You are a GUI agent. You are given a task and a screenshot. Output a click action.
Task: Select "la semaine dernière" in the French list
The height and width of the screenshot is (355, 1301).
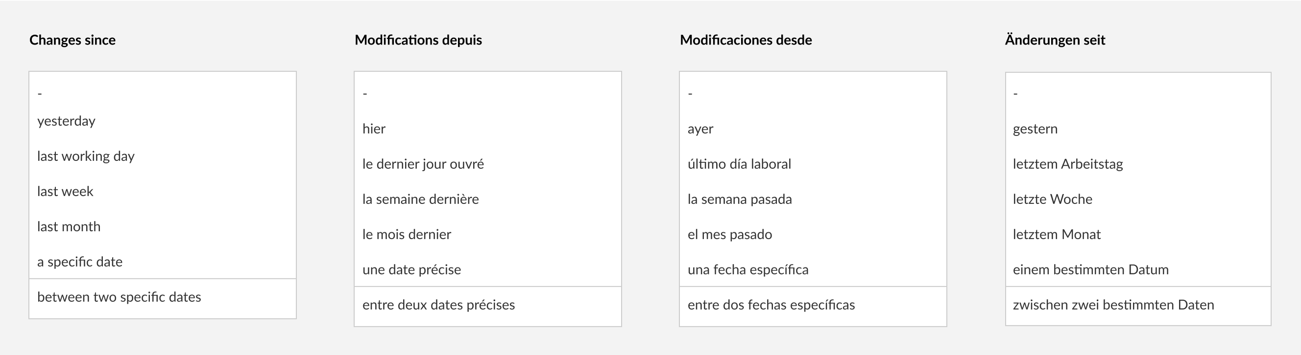(421, 199)
